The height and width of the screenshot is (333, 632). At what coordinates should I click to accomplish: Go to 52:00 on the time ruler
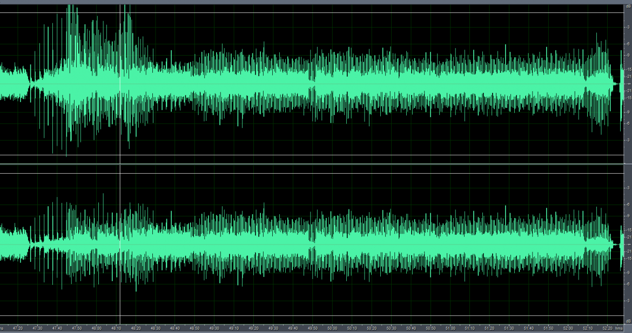pyautogui.click(x=568, y=328)
